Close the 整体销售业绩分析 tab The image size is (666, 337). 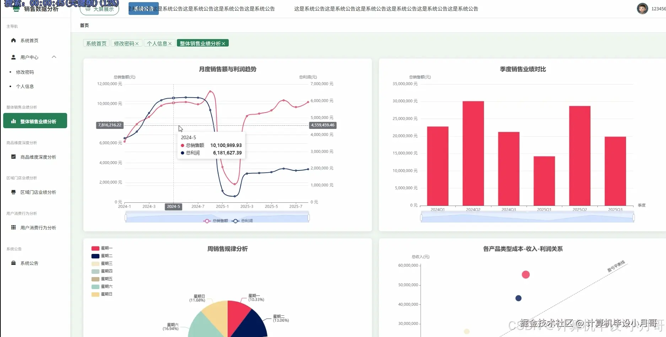[223, 44]
